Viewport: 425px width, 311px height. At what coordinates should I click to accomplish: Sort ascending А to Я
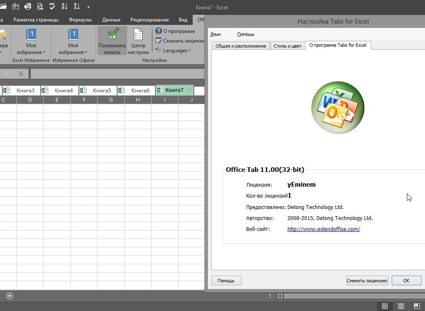[64, 6]
